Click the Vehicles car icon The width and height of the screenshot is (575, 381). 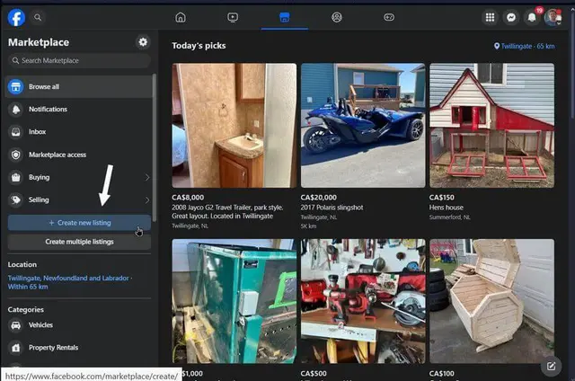[16, 325]
